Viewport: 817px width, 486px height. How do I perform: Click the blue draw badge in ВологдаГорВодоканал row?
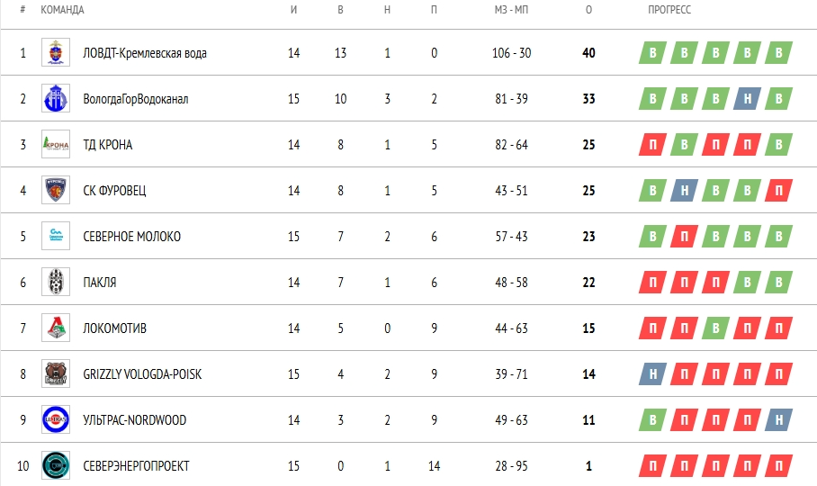point(748,99)
